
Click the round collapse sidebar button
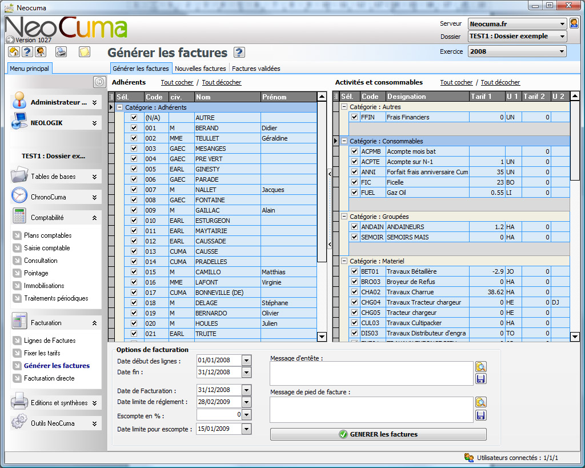99,82
